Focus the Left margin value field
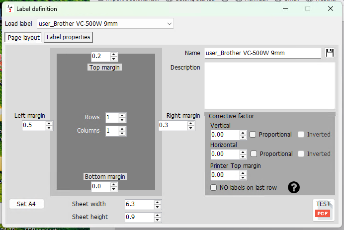This screenshot has height=230, width=344. tap(34, 125)
